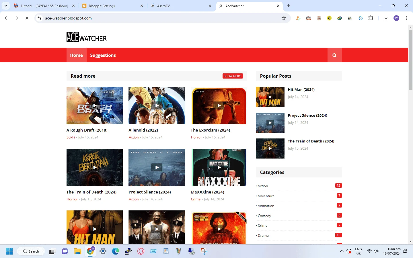Open the Home menu item
The width and height of the screenshot is (413, 258).
click(76, 55)
